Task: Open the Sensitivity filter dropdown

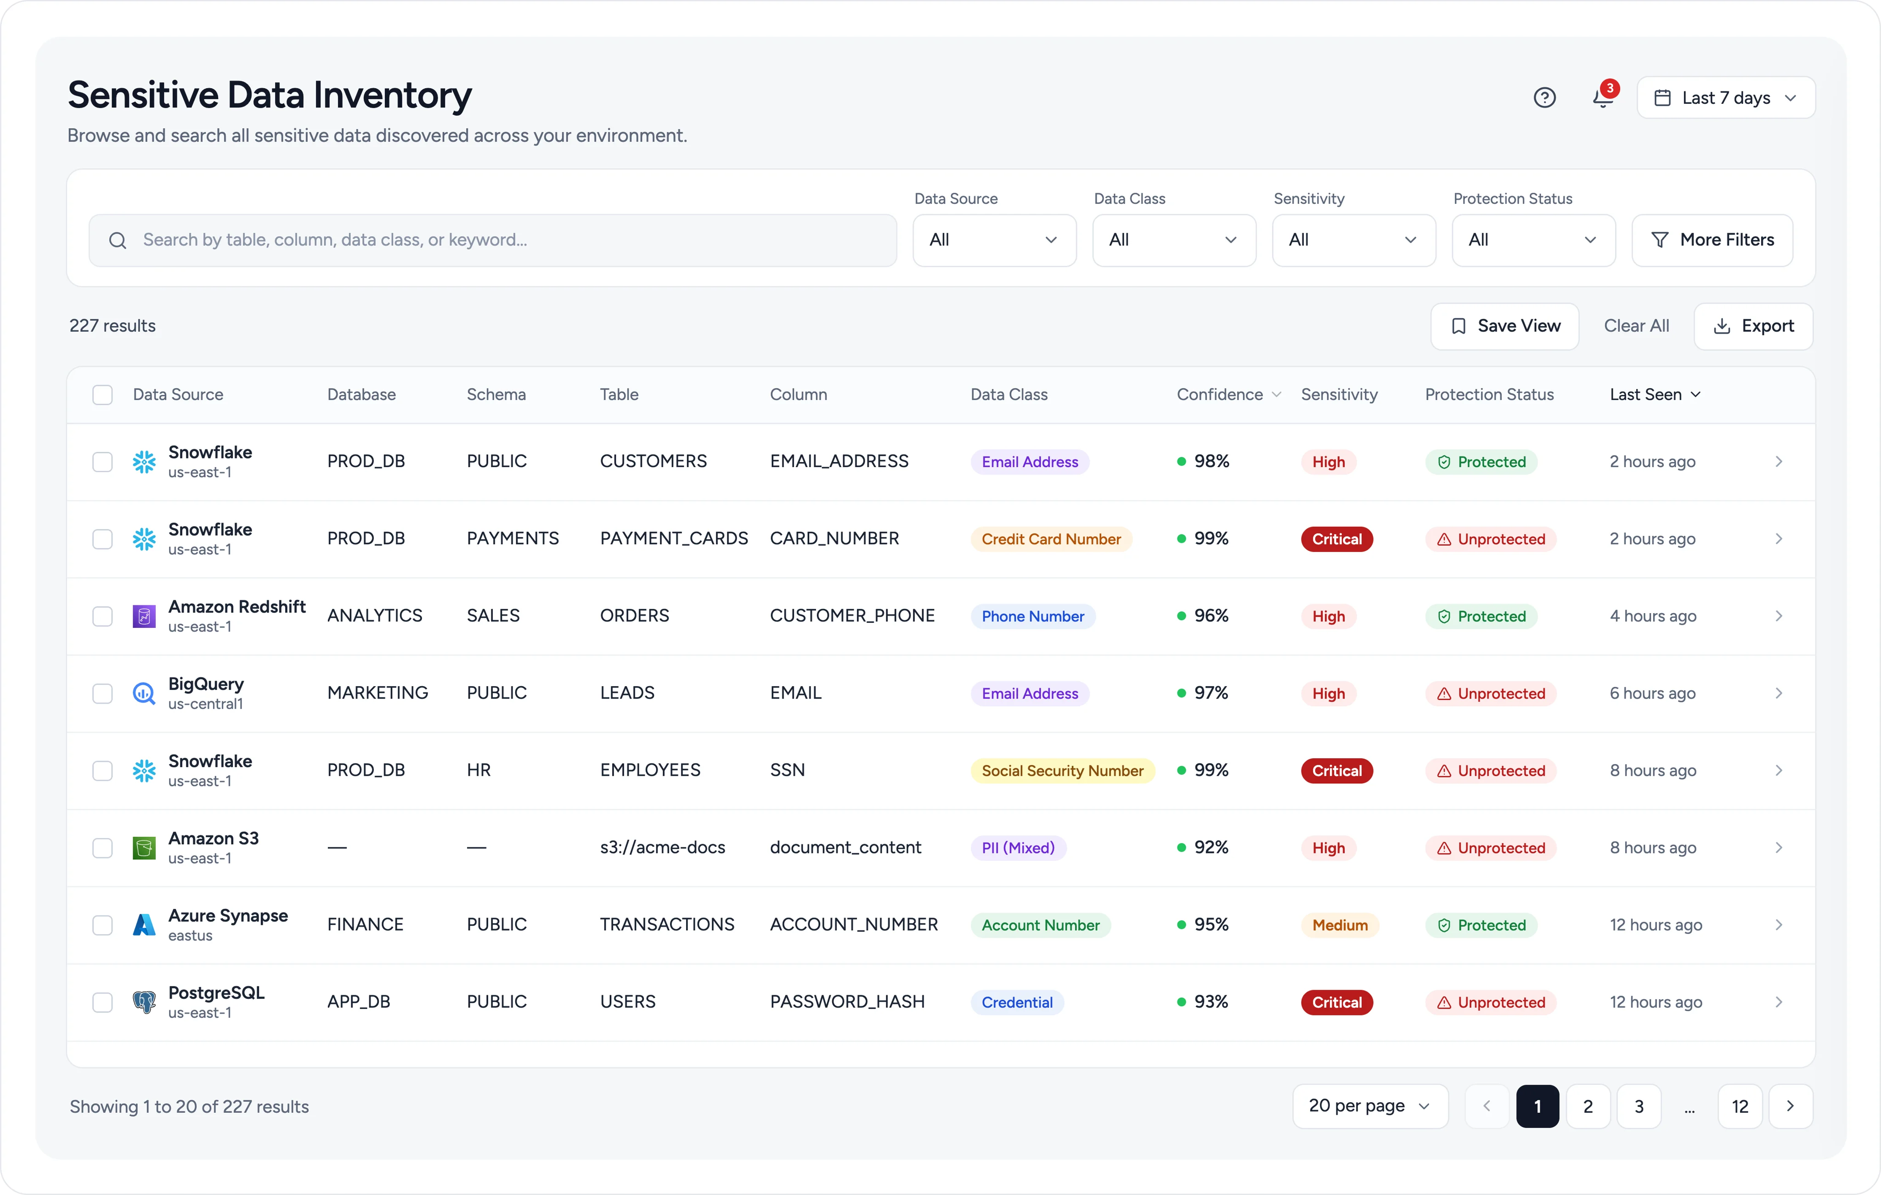Action: 1354,240
